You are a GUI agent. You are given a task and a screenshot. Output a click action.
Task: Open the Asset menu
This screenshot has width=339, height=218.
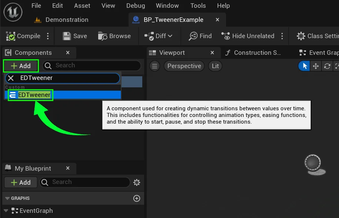[82, 6]
